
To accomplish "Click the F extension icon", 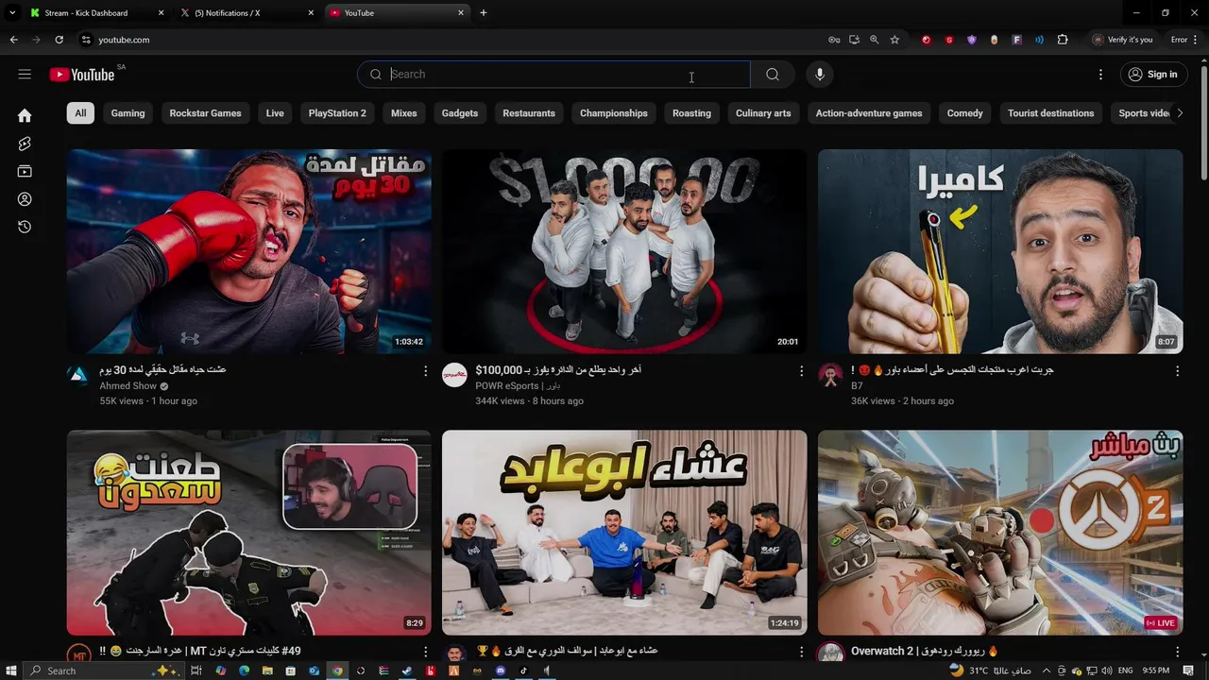I will point(1016,40).
